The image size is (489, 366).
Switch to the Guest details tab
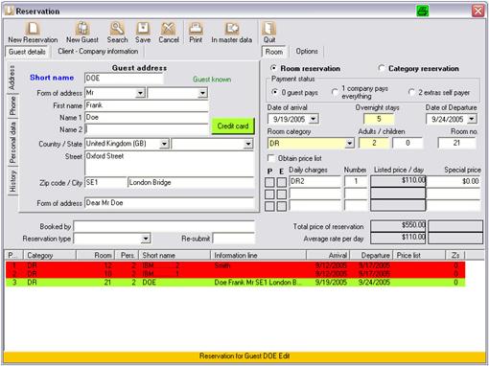click(27, 52)
